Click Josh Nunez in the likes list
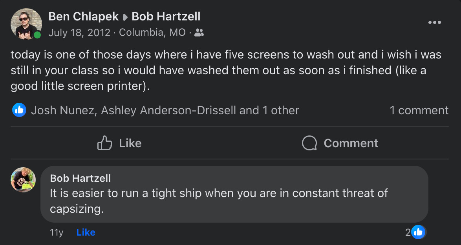Screen dimensions: 461x245 tap(63, 110)
